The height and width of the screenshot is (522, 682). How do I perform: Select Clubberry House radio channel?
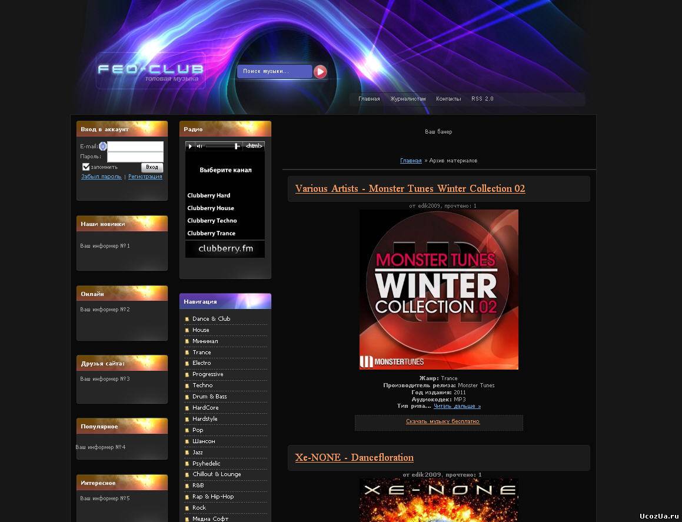[211, 208]
